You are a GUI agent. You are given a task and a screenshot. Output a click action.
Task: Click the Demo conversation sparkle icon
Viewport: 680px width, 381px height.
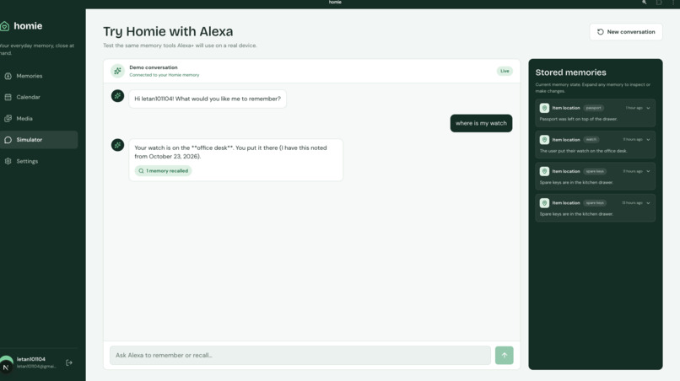tap(117, 71)
